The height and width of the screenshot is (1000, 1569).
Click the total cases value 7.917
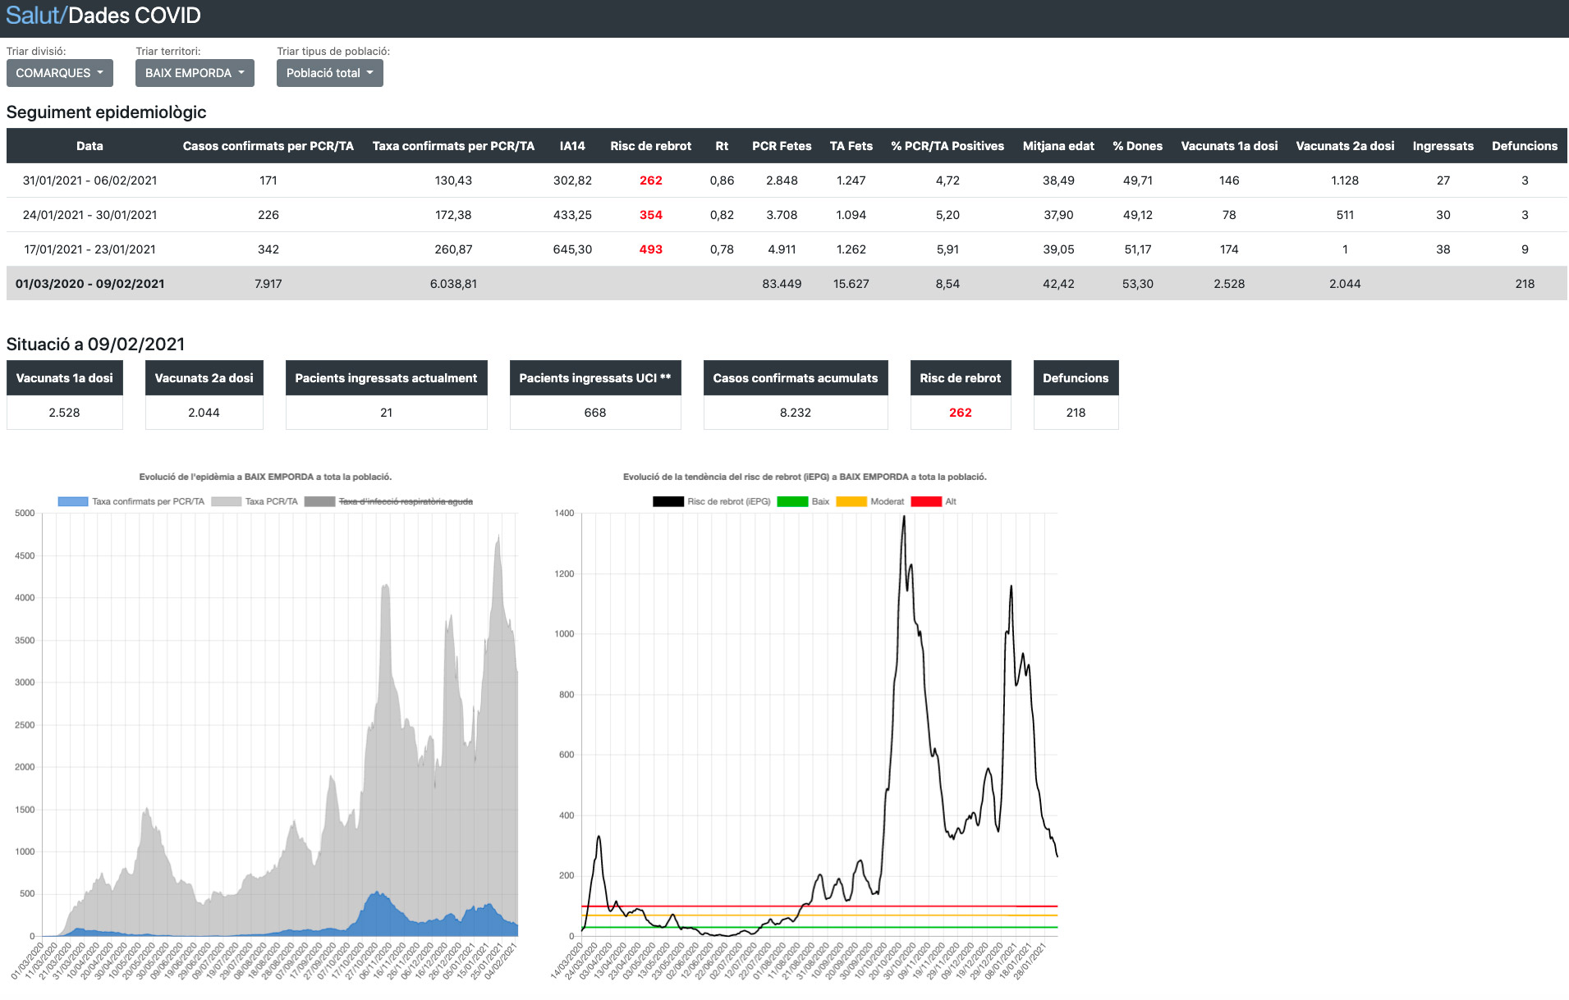pos(268,284)
